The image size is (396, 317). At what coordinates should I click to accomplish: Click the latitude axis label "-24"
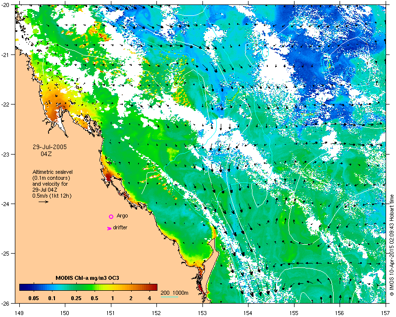[6, 204]
